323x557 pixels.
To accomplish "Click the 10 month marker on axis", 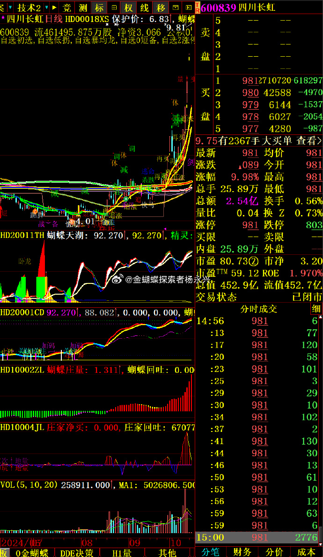I will [x=176, y=543].
